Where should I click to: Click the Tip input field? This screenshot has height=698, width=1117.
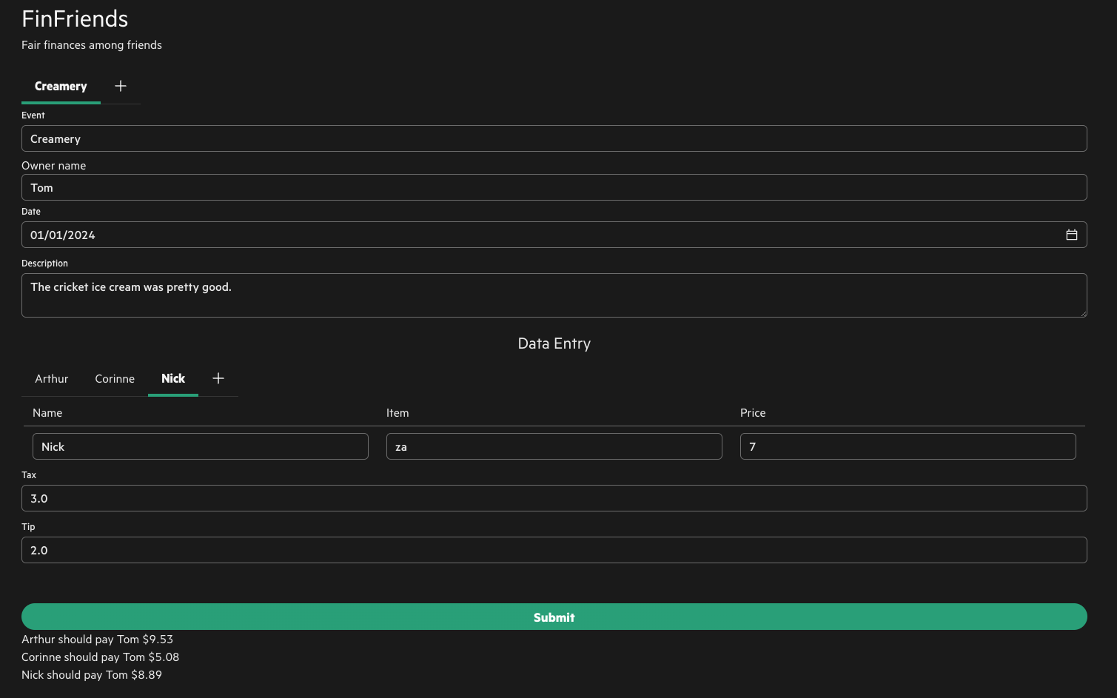click(x=554, y=550)
